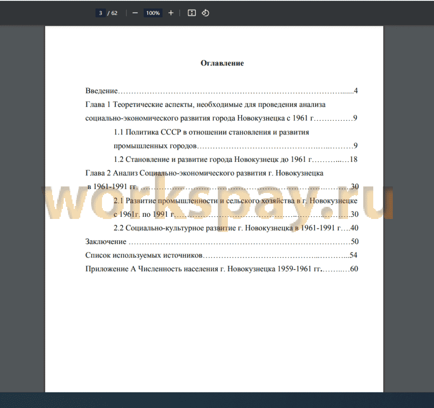Toggle the fit to page button
This screenshot has width=434, height=408.
[x=191, y=13]
